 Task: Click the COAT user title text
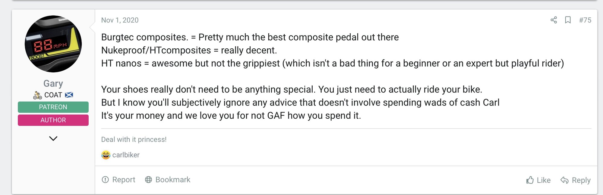click(x=53, y=95)
